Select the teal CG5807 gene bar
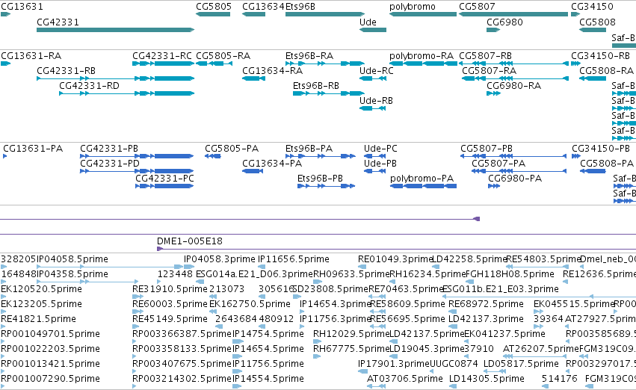This screenshot has height=390, width=636. coord(513,15)
